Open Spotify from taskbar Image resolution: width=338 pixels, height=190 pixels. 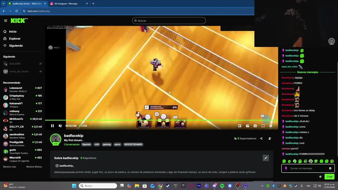(x=222, y=186)
